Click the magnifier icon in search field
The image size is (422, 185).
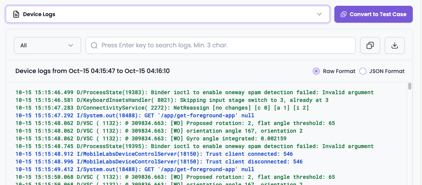94,45
